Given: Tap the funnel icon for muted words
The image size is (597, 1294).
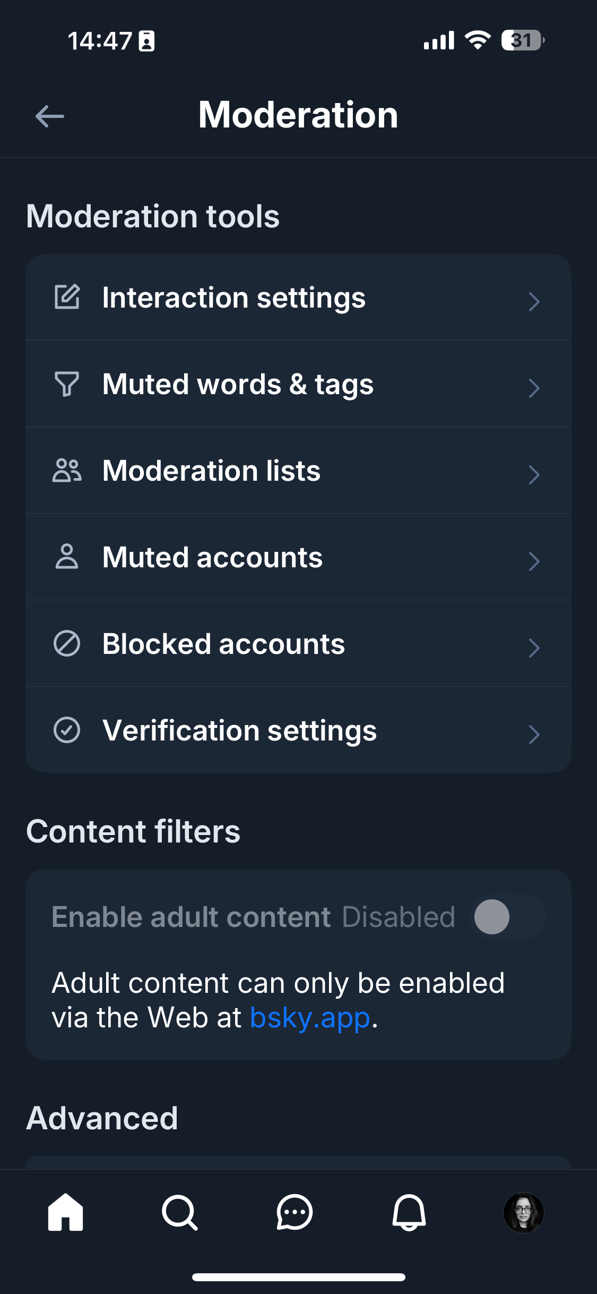Looking at the screenshot, I should [67, 384].
